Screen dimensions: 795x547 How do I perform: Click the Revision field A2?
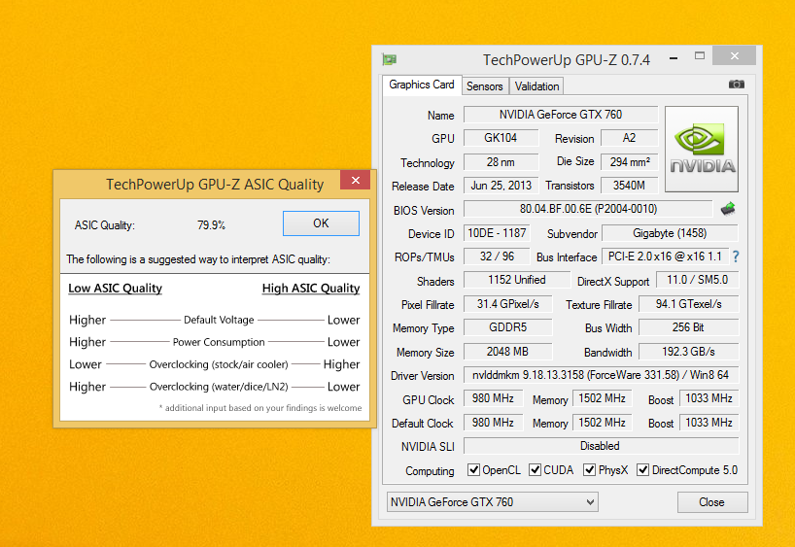coord(629,138)
